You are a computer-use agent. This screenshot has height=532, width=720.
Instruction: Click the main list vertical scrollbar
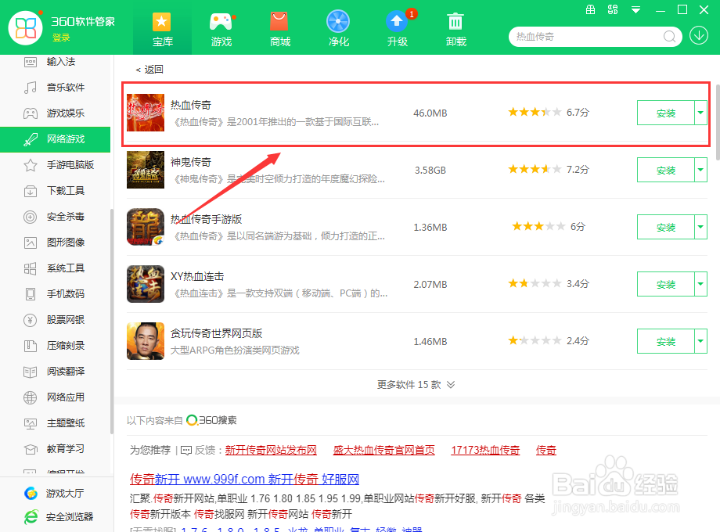coord(717,121)
